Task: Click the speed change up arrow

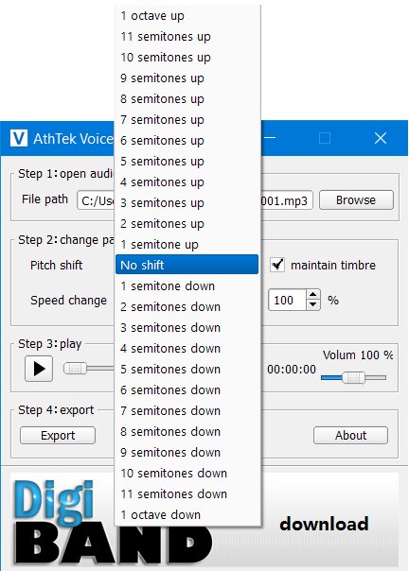Action: click(313, 295)
